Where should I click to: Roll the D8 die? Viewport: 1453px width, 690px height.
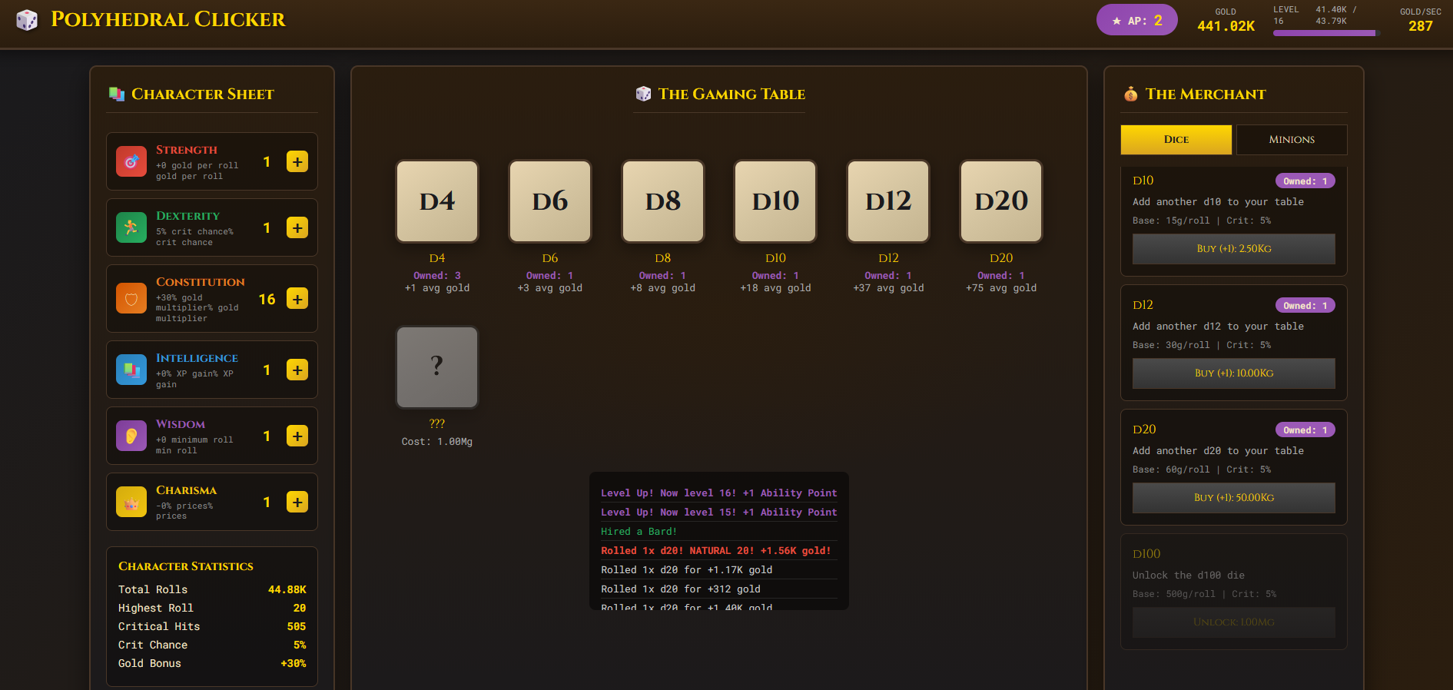point(663,201)
